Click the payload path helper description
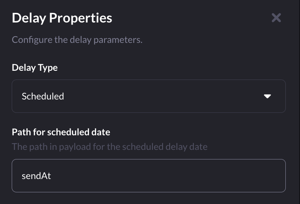 [x=109, y=147]
